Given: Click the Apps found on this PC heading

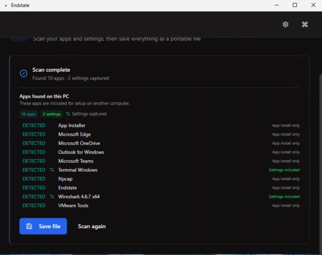Looking at the screenshot, I should (x=44, y=96).
